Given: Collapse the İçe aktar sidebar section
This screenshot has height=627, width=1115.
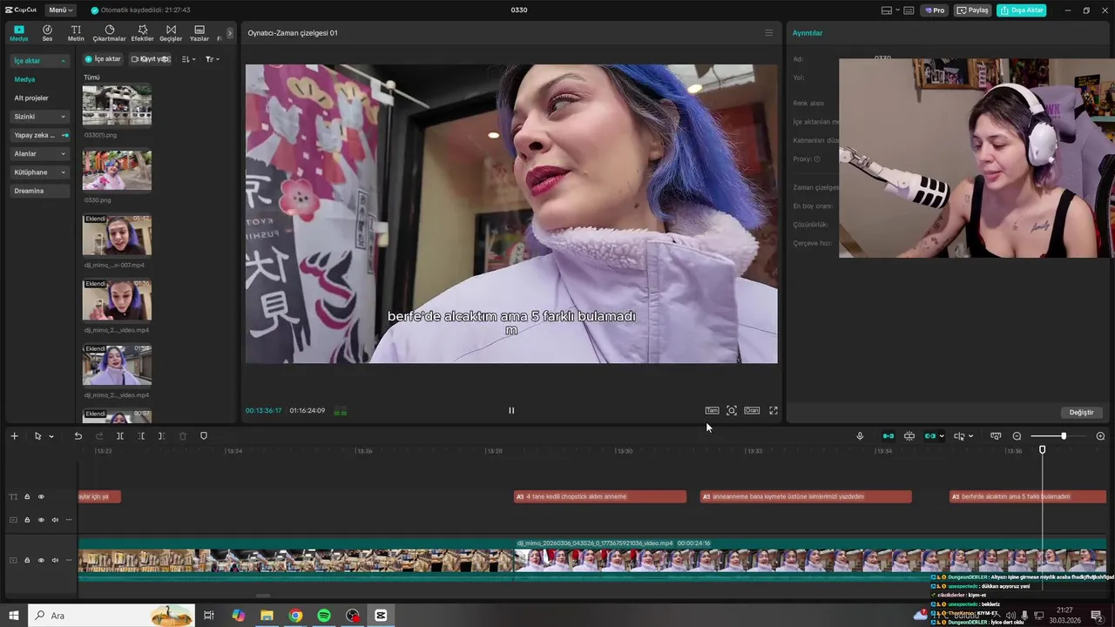Looking at the screenshot, I should [39, 61].
